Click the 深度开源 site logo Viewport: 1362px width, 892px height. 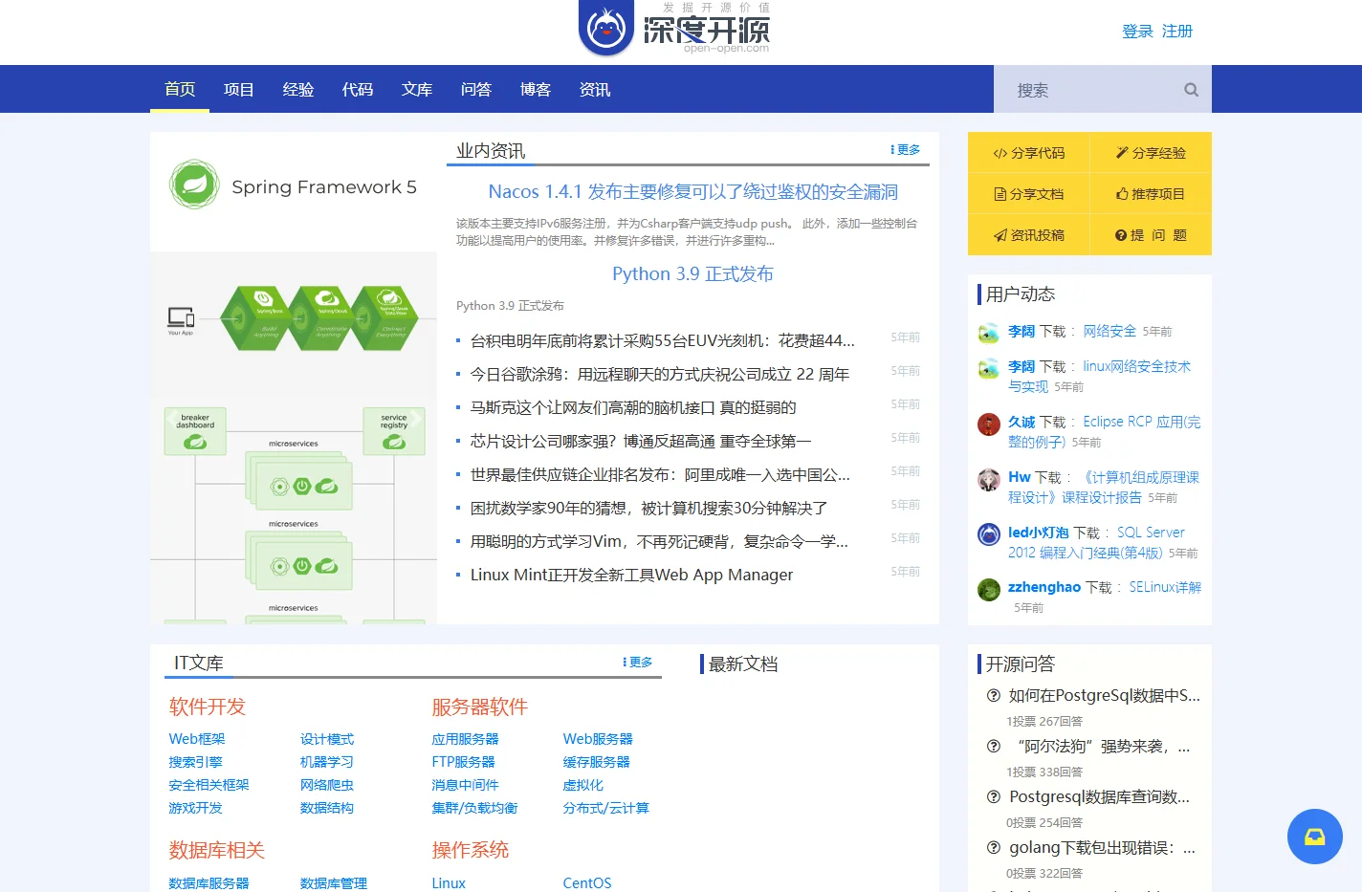[674, 29]
